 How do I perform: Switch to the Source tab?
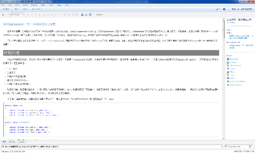(x=21, y=141)
